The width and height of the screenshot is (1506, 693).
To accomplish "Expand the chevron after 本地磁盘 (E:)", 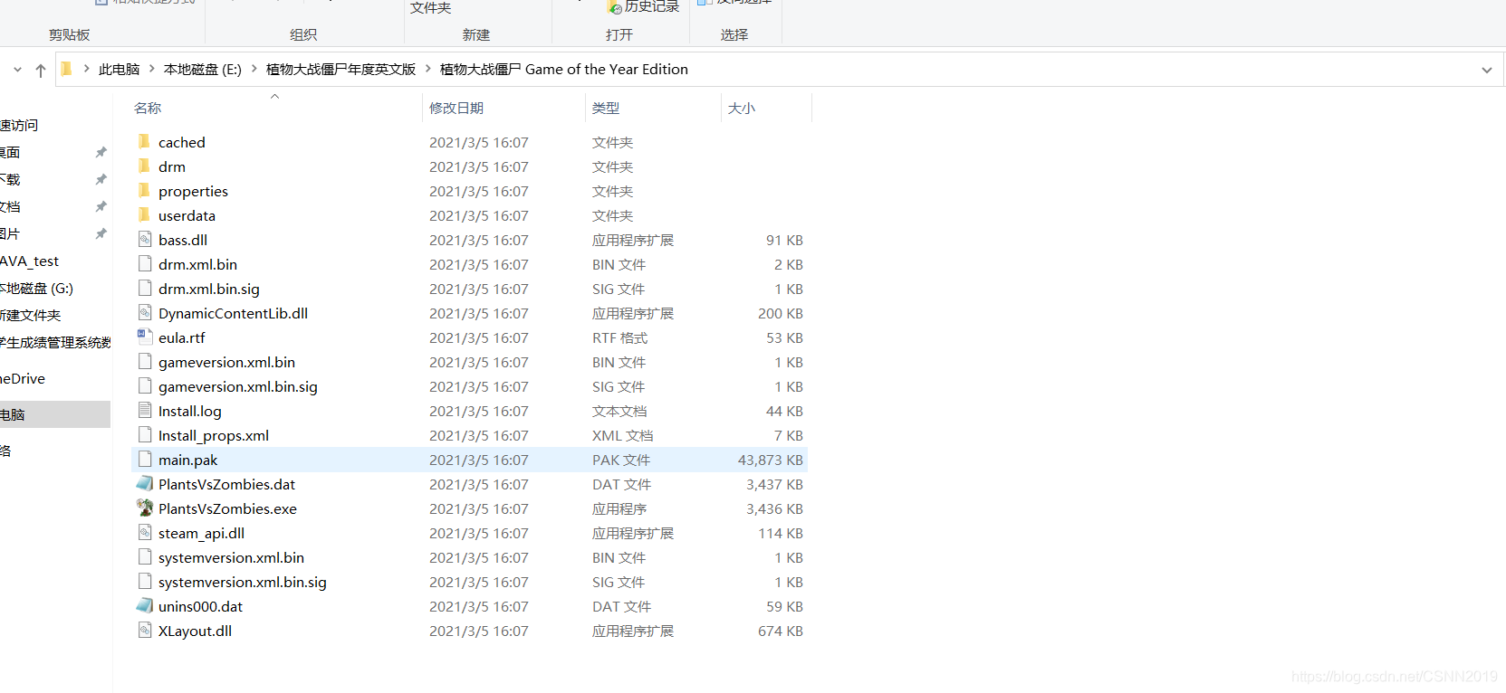I will click(254, 69).
